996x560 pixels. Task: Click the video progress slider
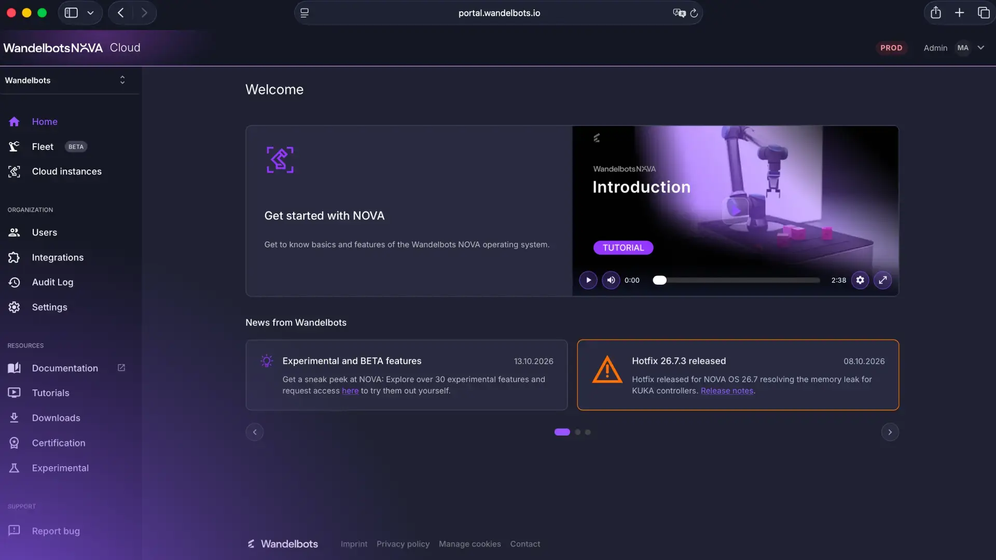(737, 281)
